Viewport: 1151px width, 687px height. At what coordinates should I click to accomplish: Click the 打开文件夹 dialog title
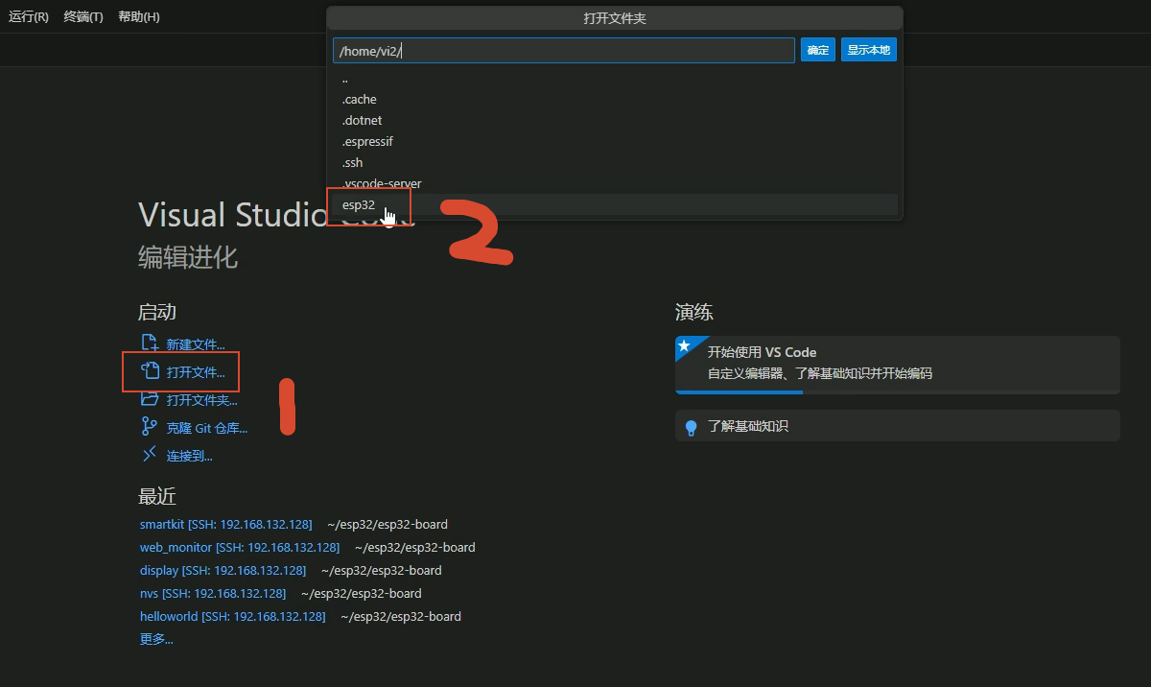point(614,18)
